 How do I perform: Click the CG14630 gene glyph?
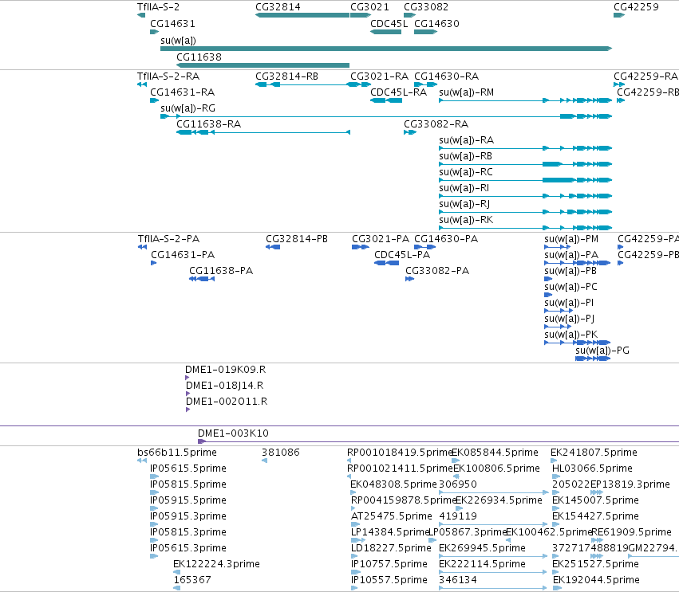click(426, 32)
